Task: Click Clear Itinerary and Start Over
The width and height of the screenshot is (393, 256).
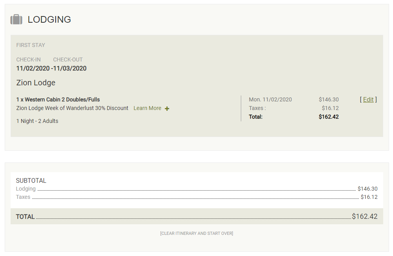Action: coord(196,233)
